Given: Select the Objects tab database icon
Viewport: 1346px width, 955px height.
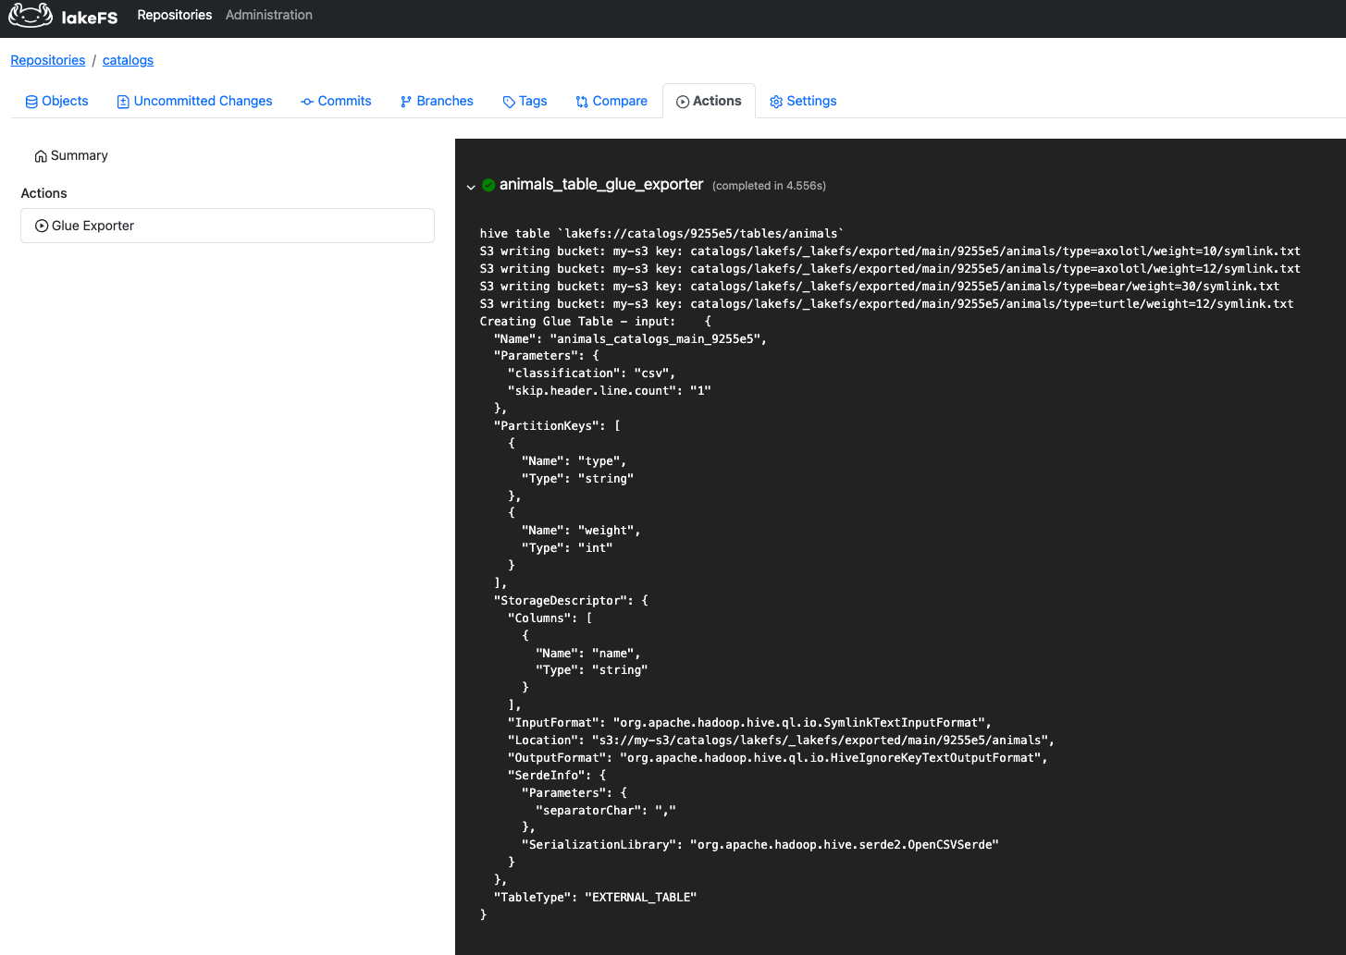Looking at the screenshot, I should tap(30, 100).
